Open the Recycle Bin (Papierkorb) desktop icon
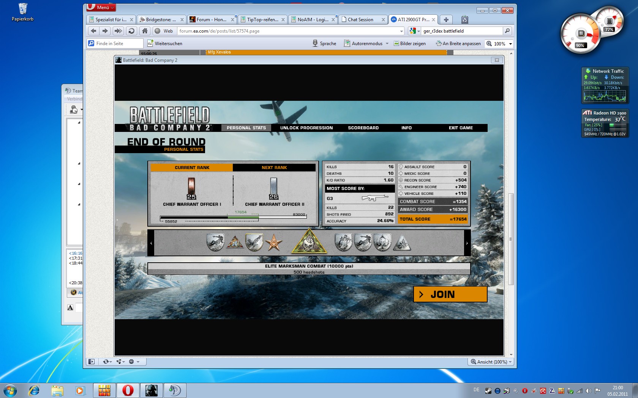Image resolution: width=638 pixels, height=398 pixels. point(22,12)
